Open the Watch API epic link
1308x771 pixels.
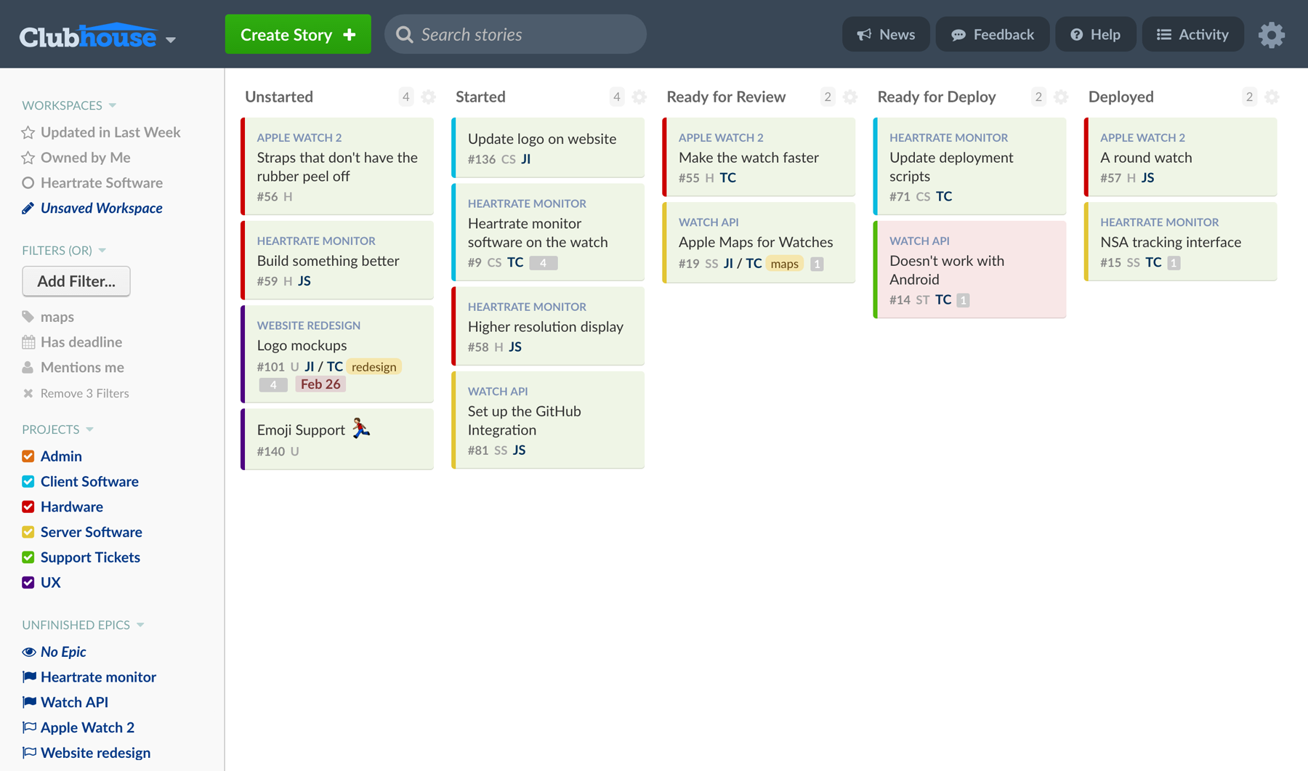click(74, 703)
